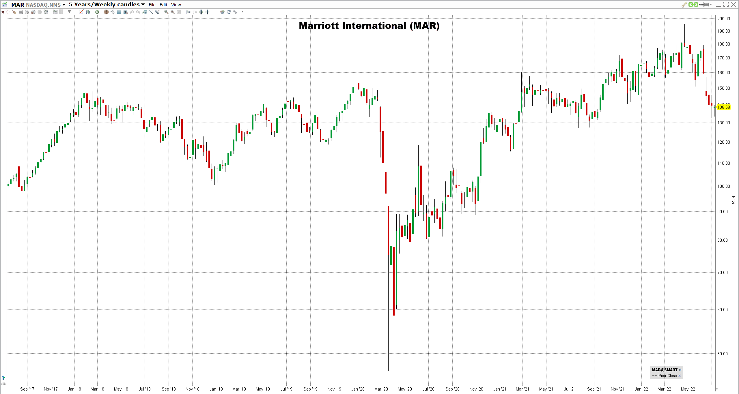This screenshot has height=394, width=739.
Task: Click the chart-with-plus indicator icon
Action: point(55,12)
